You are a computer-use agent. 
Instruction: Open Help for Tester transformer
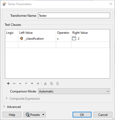12,115
